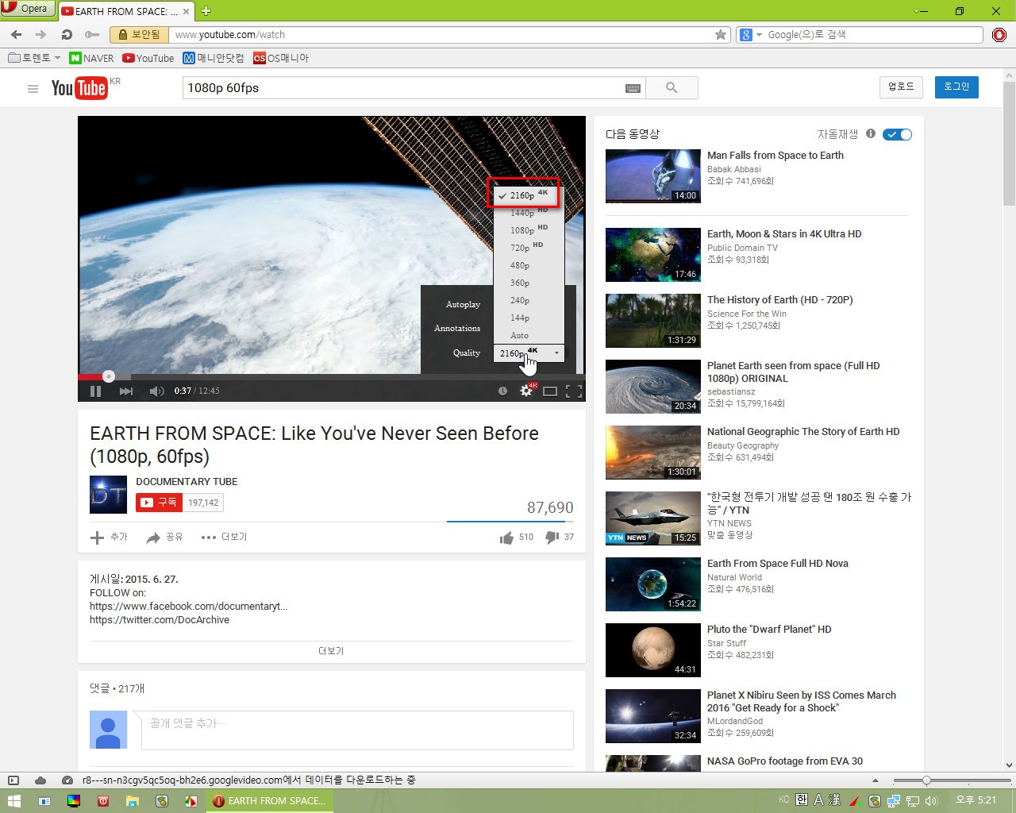Screen dimensions: 1016x813
Task: Click the video progress bar scrubber
Action: (109, 376)
